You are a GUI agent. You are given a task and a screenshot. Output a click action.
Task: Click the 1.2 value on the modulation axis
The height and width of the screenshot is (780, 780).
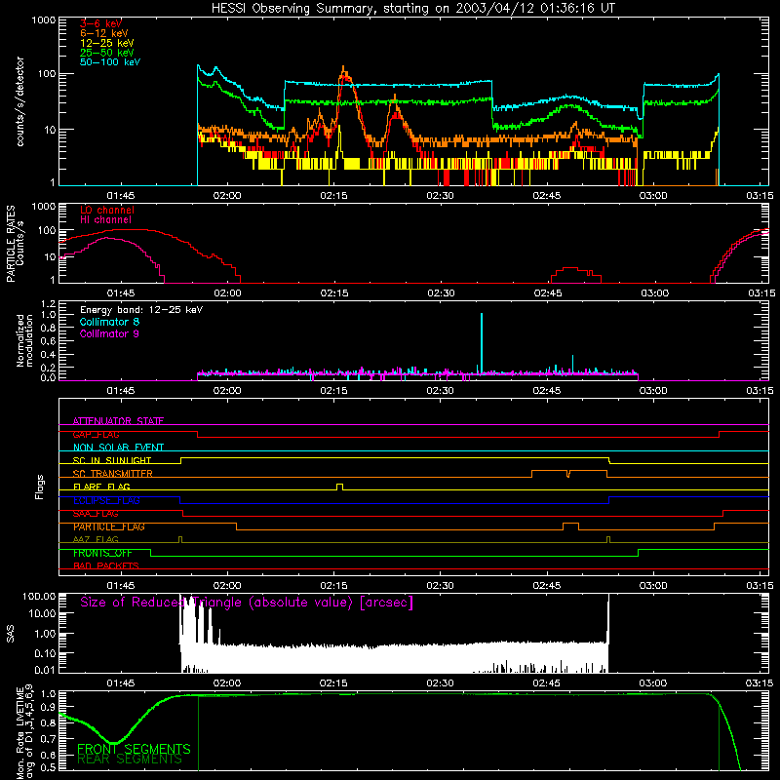[48, 304]
